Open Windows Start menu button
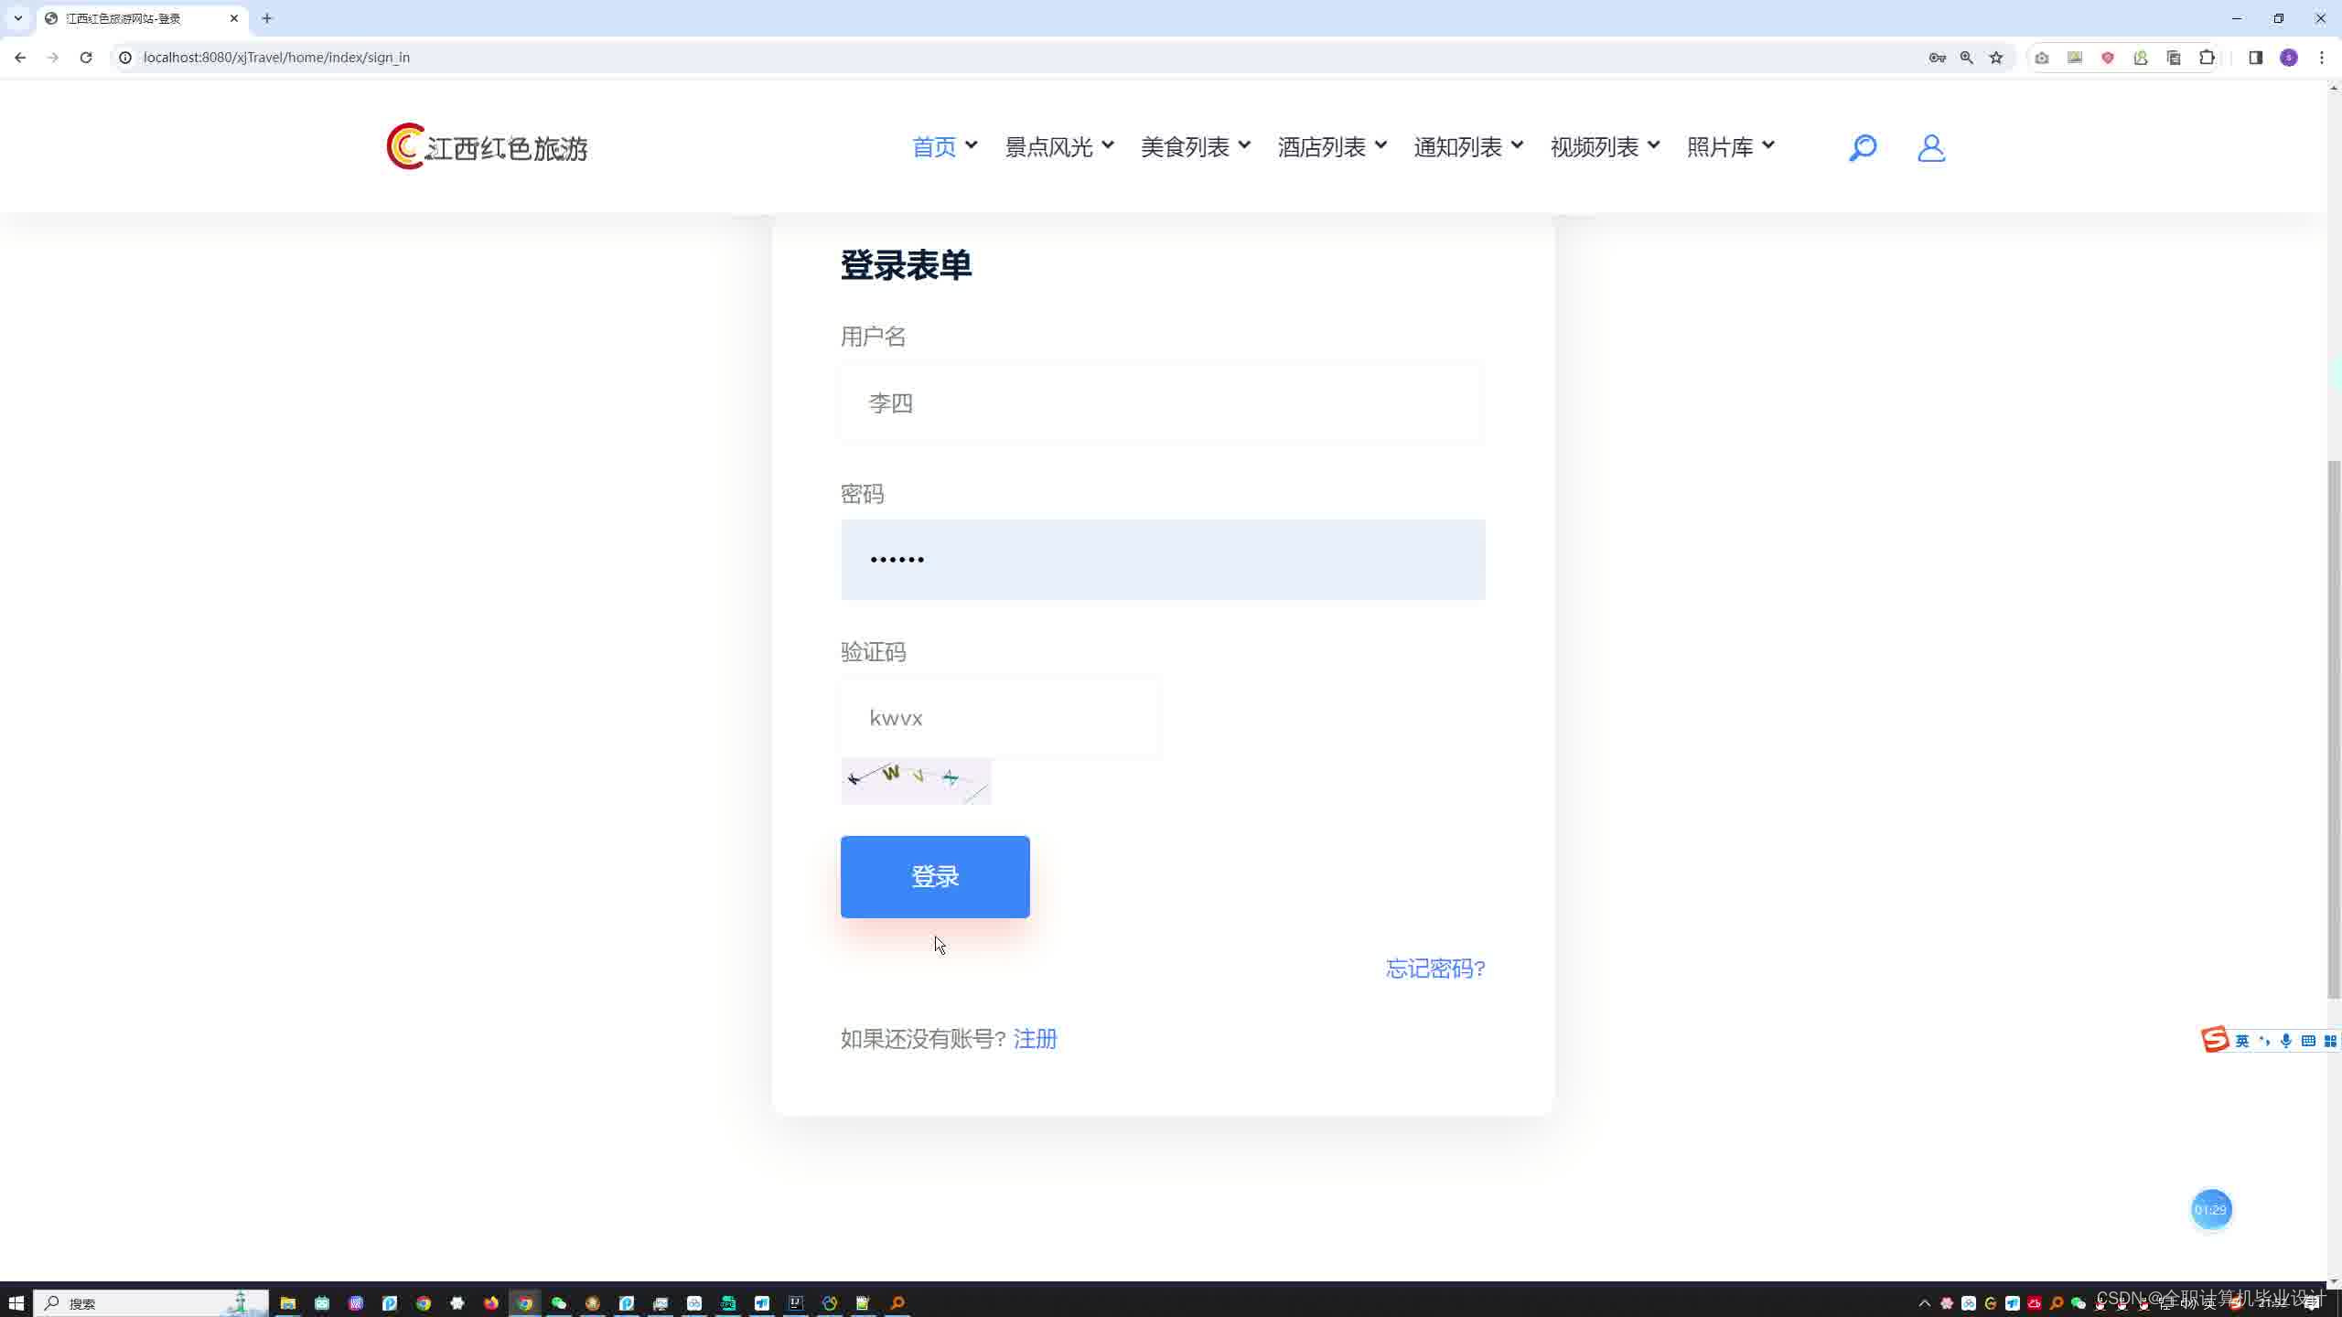This screenshot has width=2342, height=1317. pyautogui.click(x=16, y=1303)
